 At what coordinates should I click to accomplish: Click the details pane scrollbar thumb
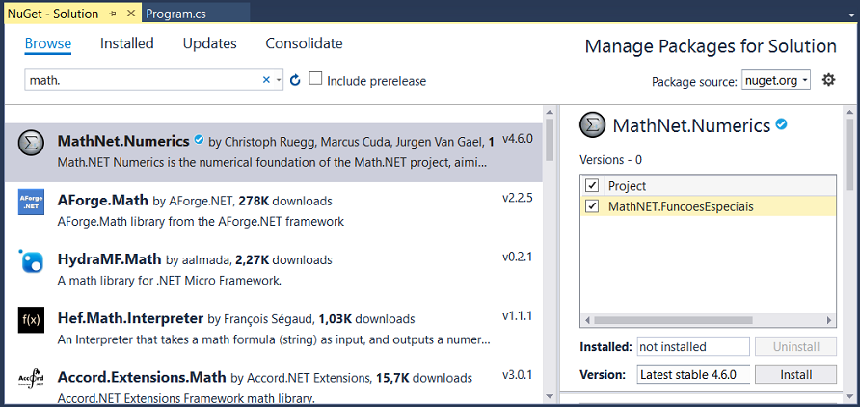[850, 153]
